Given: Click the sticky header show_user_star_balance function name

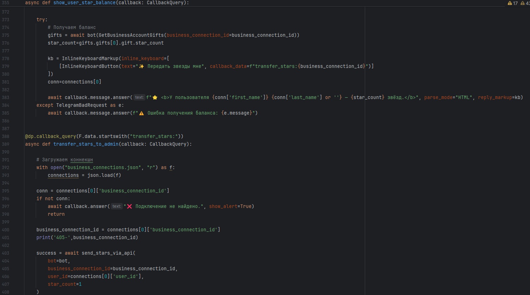Looking at the screenshot, I should point(85,3).
